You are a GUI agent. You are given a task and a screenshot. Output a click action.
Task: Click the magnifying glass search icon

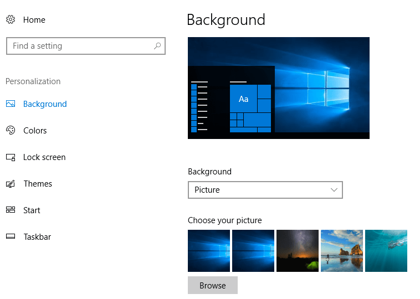coord(157,46)
